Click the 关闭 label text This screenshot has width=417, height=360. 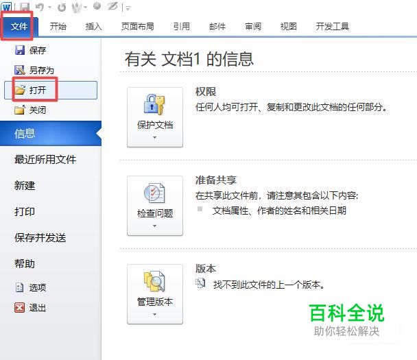[x=38, y=110]
